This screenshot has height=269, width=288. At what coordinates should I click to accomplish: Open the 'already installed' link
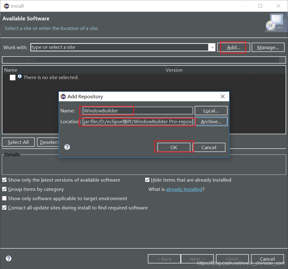click(184, 189)
